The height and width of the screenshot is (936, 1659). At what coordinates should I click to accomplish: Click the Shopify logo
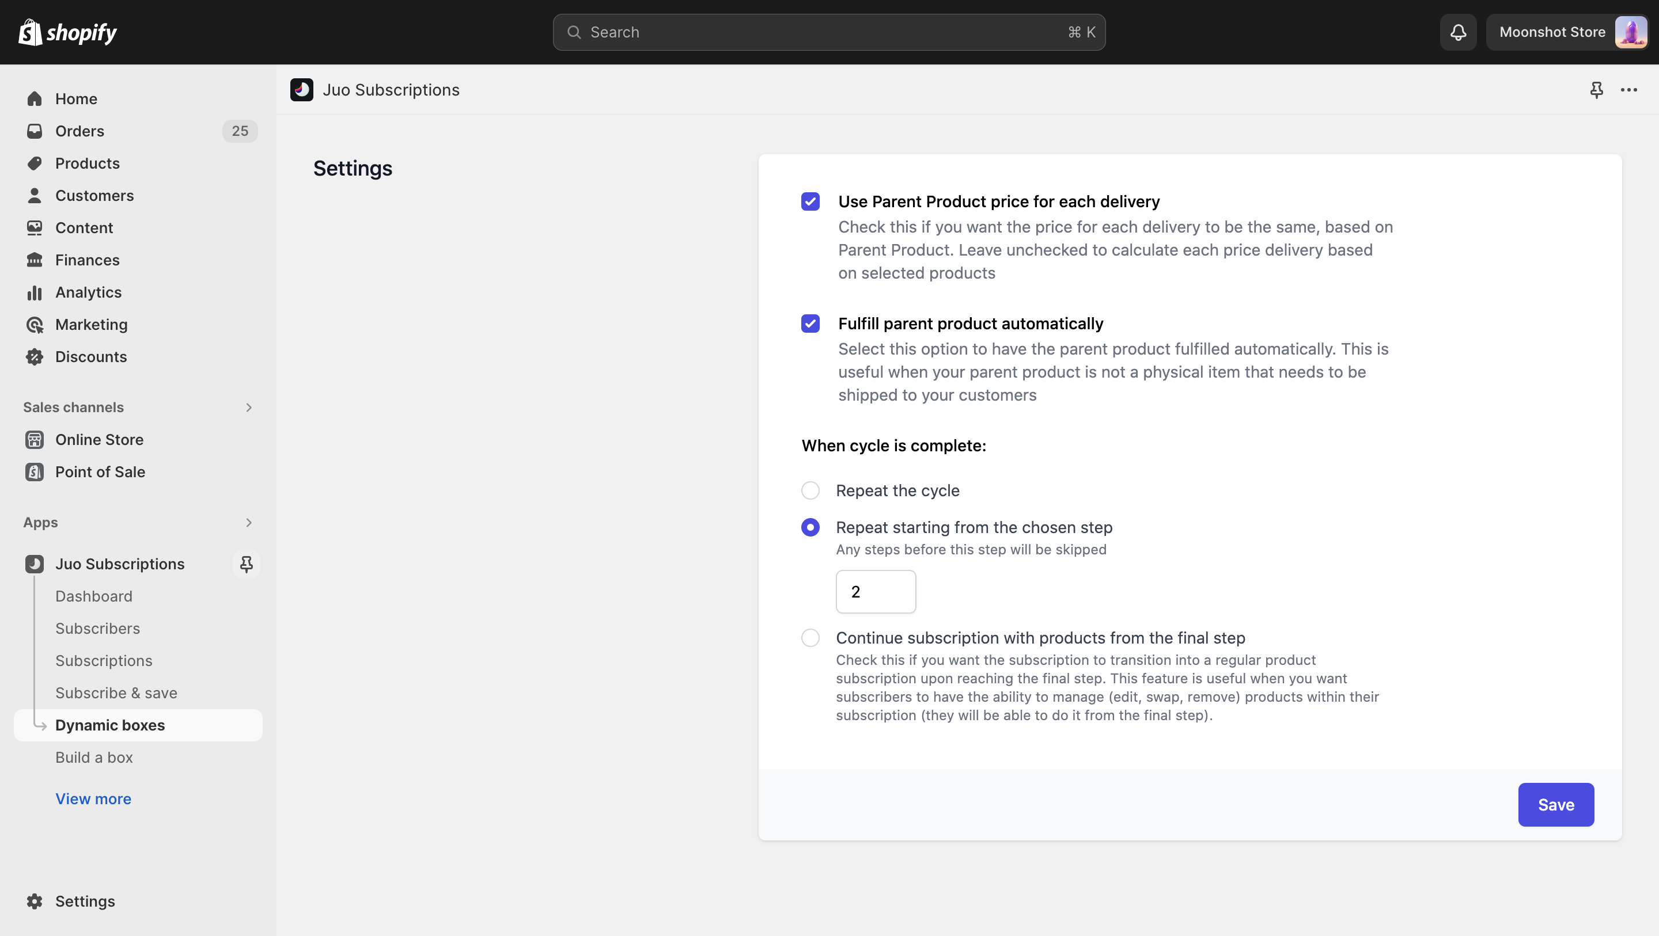(x=67, y=32)
